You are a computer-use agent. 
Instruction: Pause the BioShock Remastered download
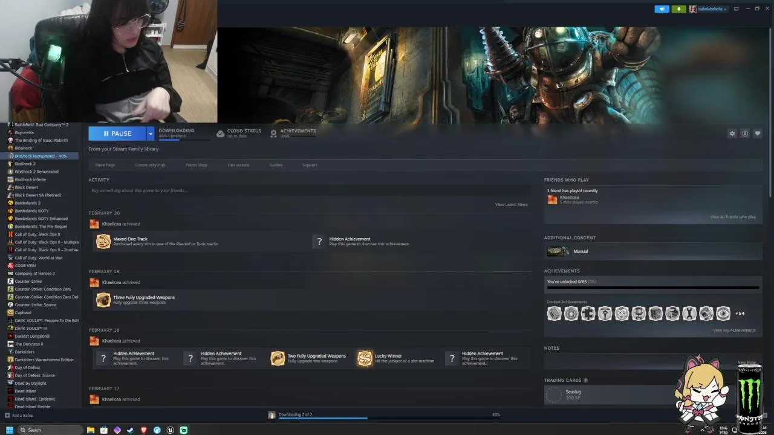point(117,134)
